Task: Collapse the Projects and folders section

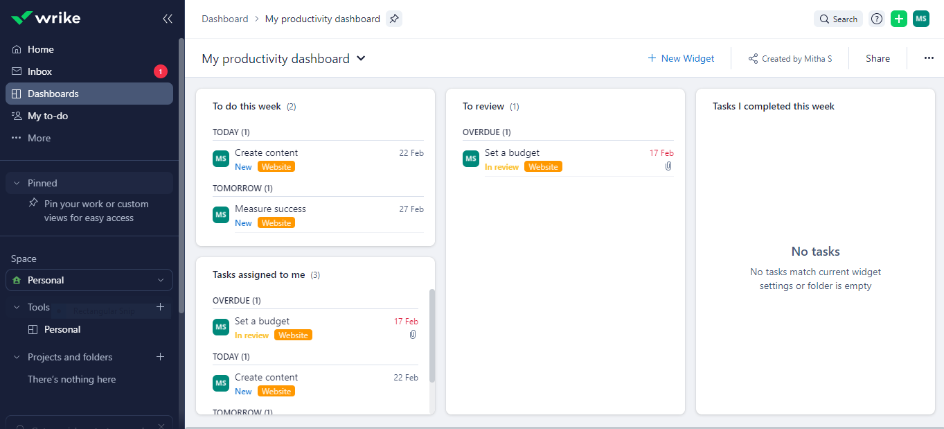Action: [17, 356]
